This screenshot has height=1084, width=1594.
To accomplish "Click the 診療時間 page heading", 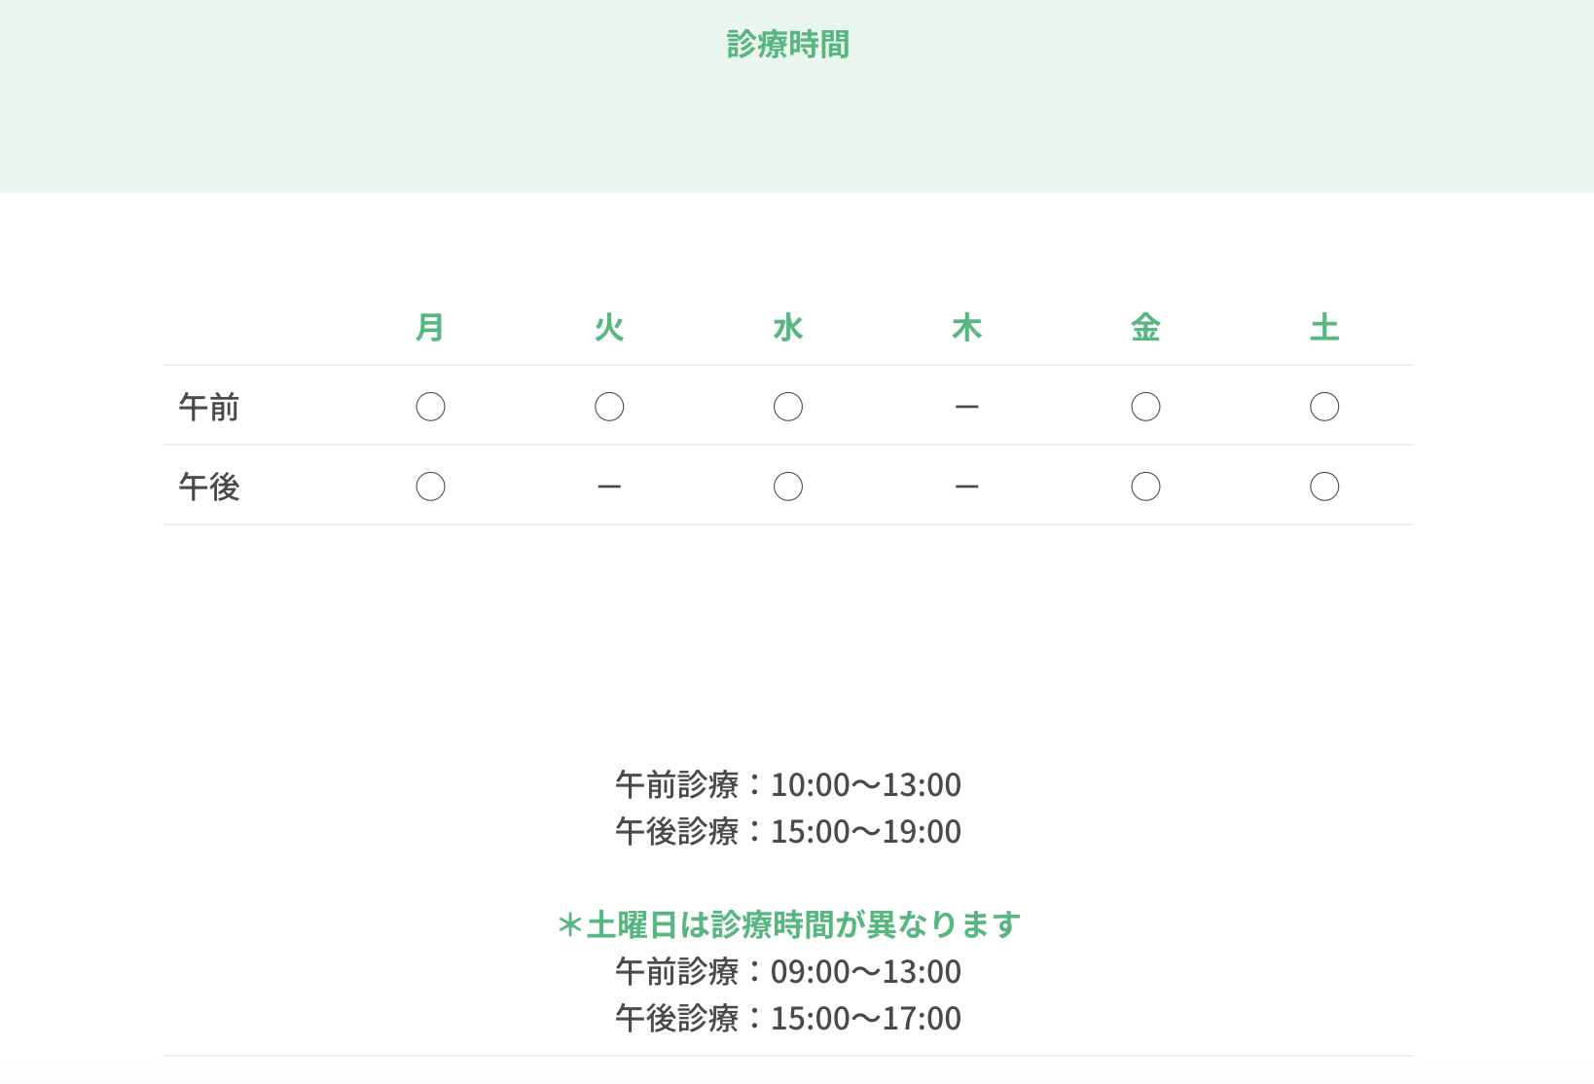I will (x=788, y=45).
